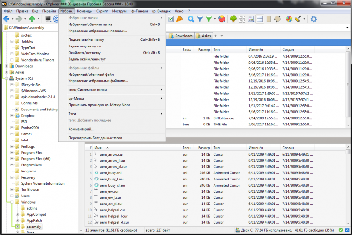Viewport: 352px width, 235px height.
Task: Open the цв-Метка submenu
Action: (x=112, y=98)
